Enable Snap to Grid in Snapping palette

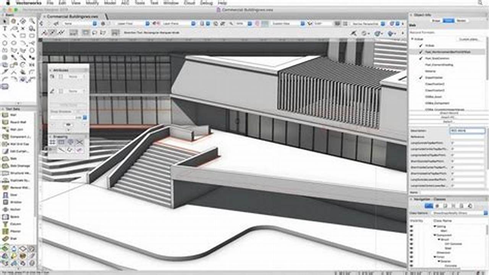tap(52, 142)
